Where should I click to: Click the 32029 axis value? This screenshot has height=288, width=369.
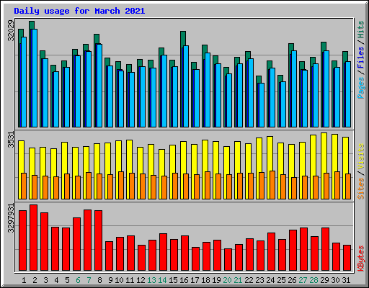tap(11, 31)
